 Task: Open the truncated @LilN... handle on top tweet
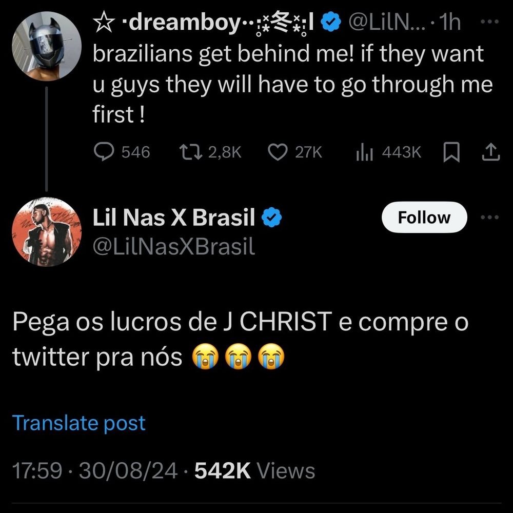pos(387,22)
